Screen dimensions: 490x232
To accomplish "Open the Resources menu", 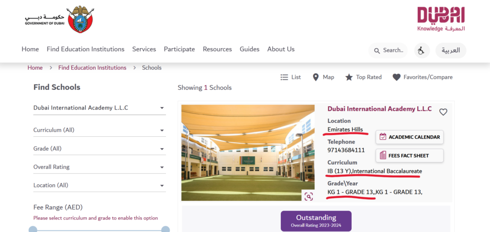I will 217,49.
